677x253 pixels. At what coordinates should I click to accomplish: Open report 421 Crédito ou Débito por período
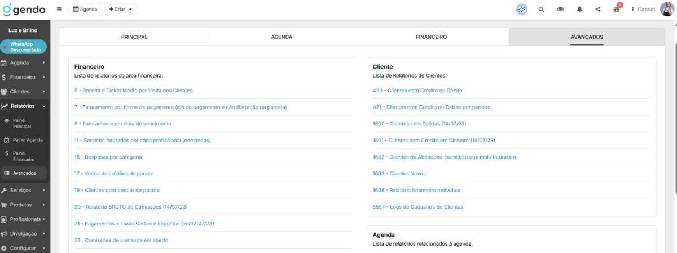432,107
